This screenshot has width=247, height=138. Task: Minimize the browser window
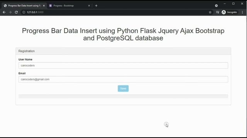pyautogui.click(x=225, y=3)
